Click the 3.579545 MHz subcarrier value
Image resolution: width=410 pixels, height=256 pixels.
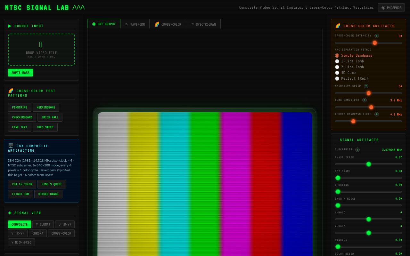click(x=392, y=150)
